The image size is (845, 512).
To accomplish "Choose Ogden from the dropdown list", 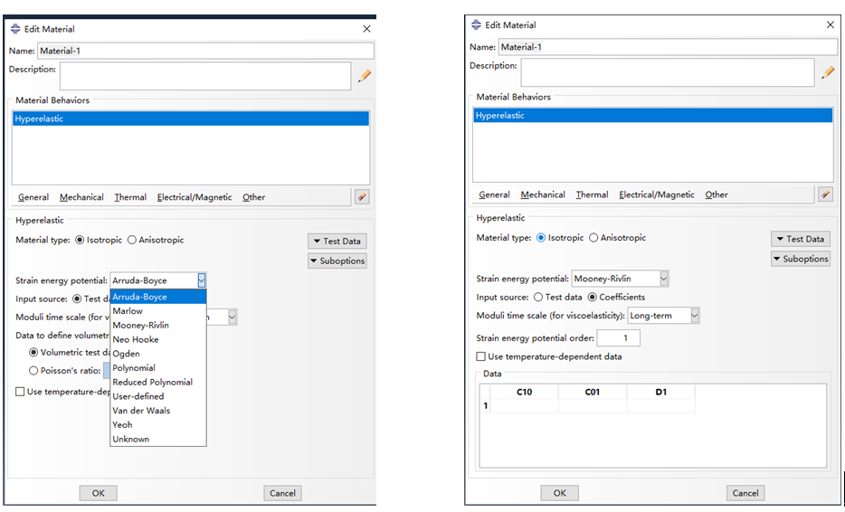I will [158, 354].
